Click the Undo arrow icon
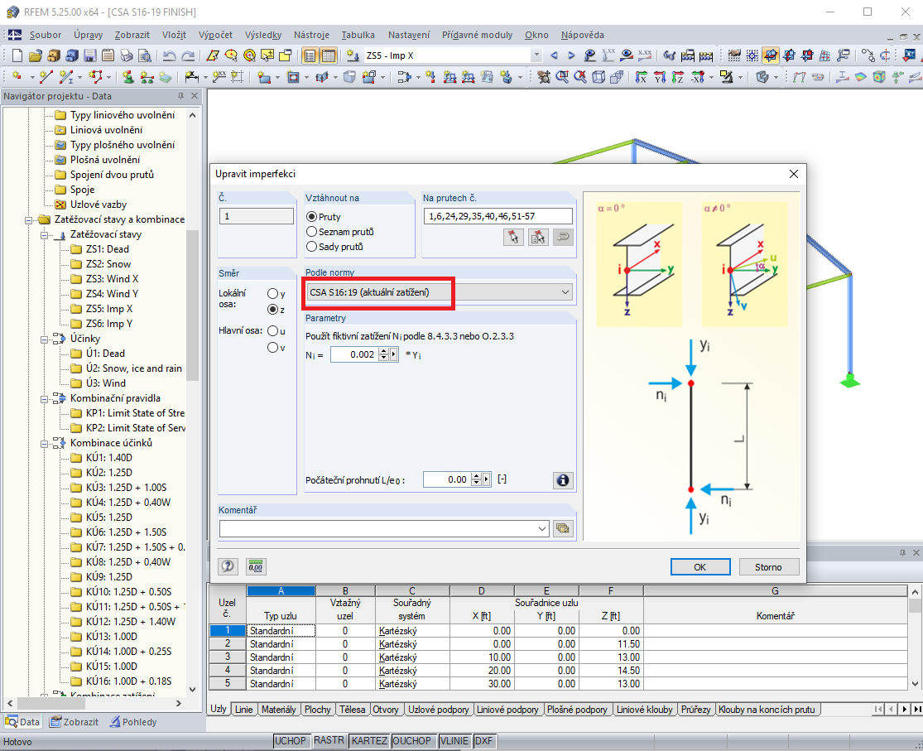Screen dimensions: 923x751 click(x=170, y=55)
